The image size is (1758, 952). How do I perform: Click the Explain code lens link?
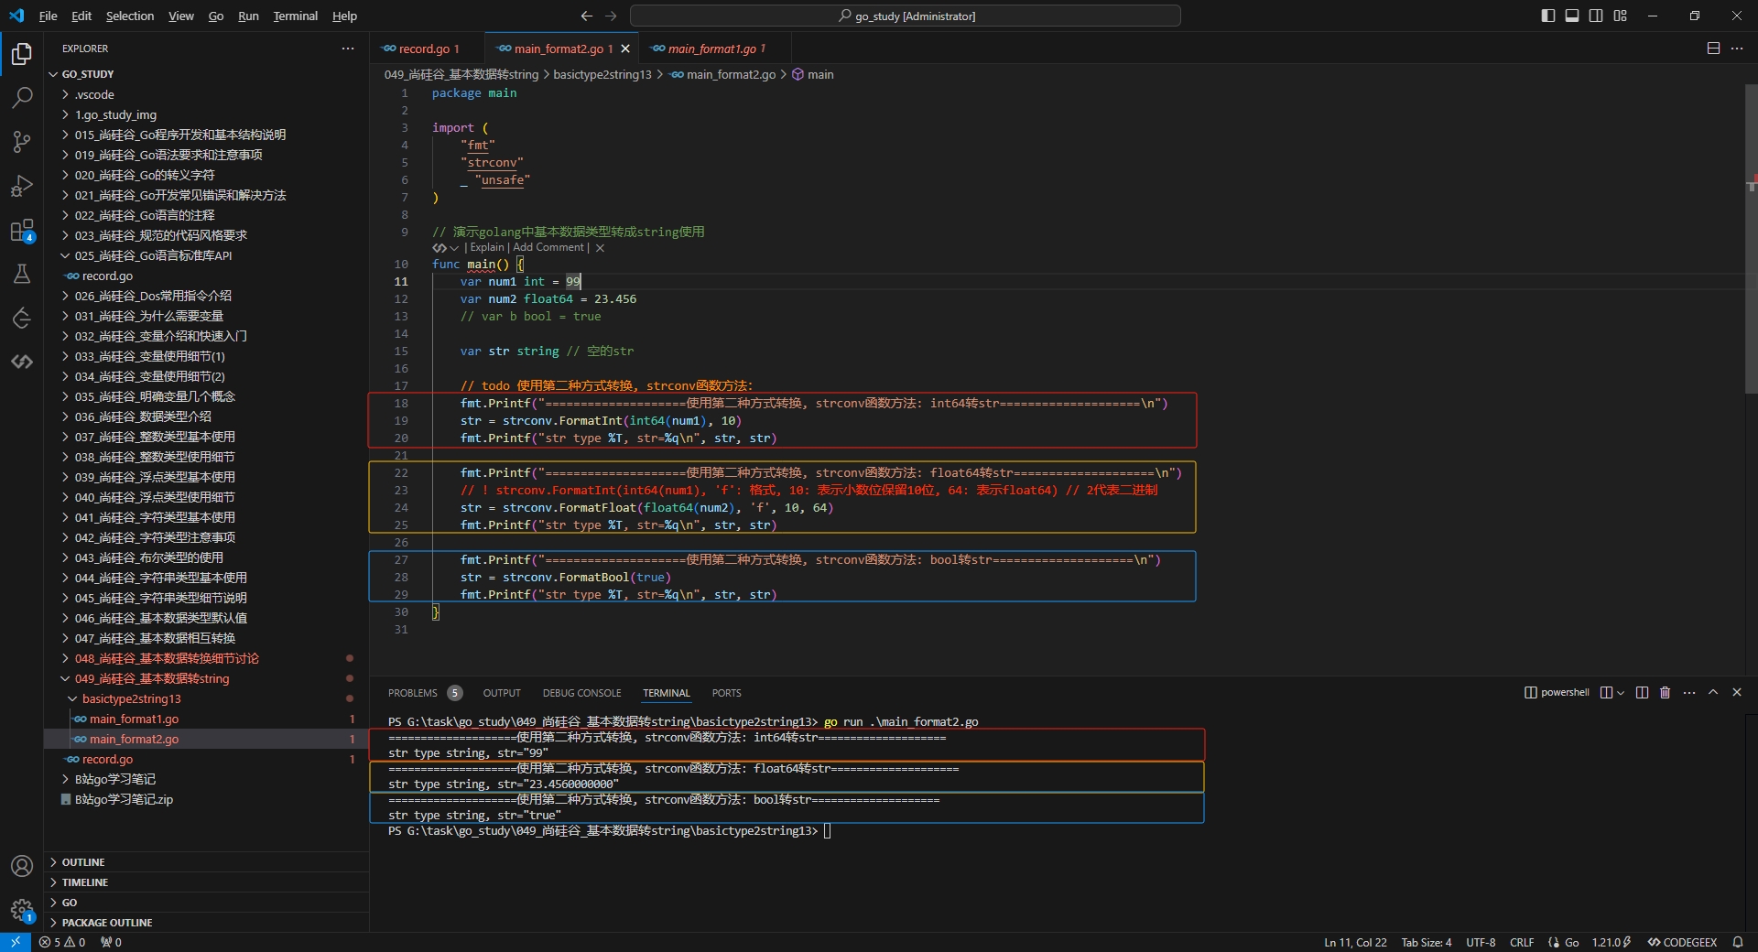click(x=486, y=247)
